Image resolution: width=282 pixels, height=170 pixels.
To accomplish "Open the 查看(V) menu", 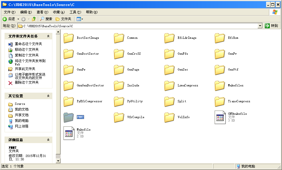I will 42,12.
